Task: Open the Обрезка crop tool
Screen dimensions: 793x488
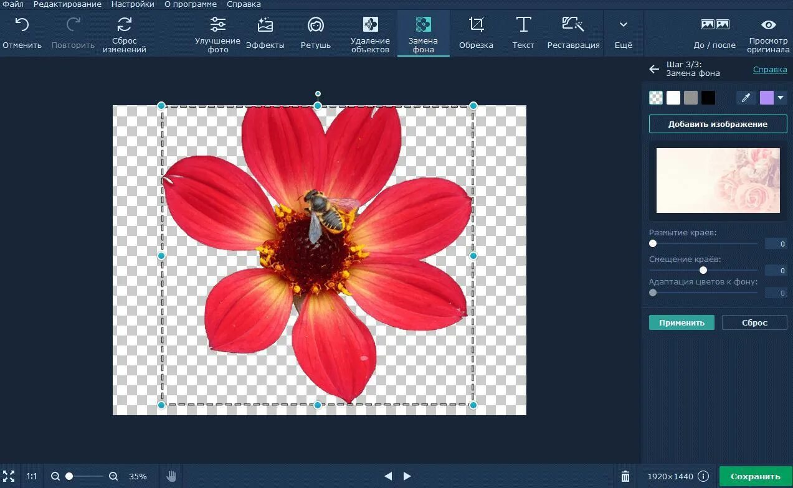Action: point(476,34)
